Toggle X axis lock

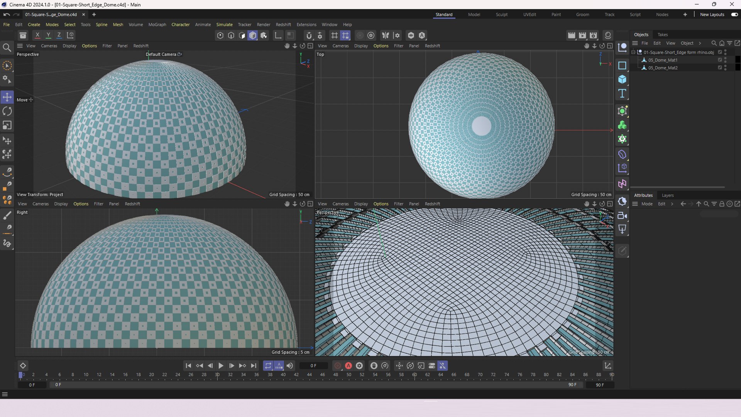(x=37, y=35)
